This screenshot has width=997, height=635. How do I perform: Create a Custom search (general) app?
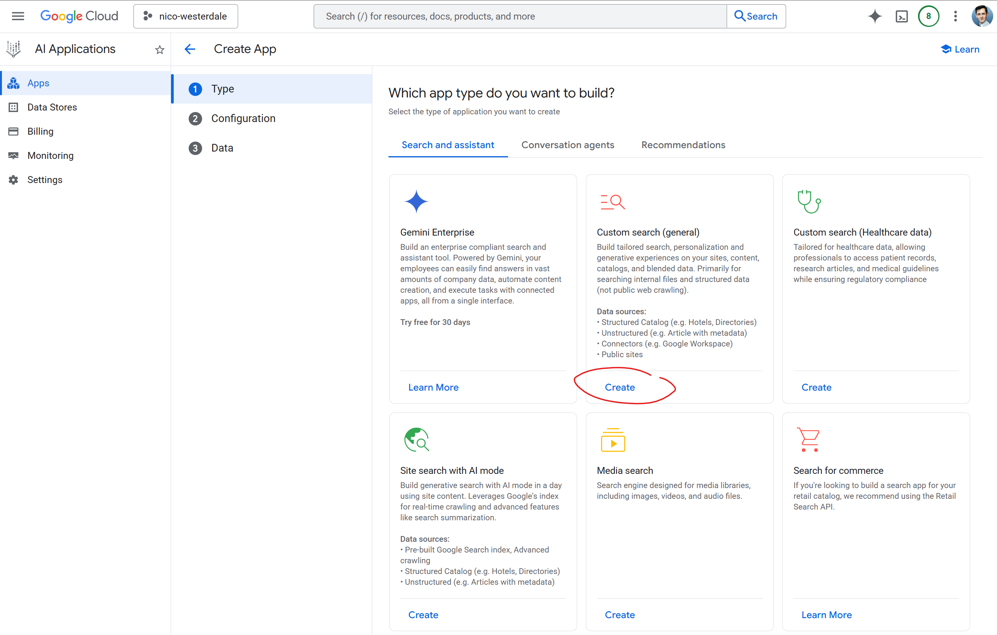tap(620, 387)
